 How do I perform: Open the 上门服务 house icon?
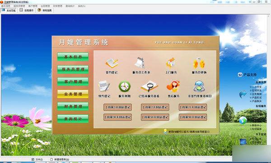point(171,63)
